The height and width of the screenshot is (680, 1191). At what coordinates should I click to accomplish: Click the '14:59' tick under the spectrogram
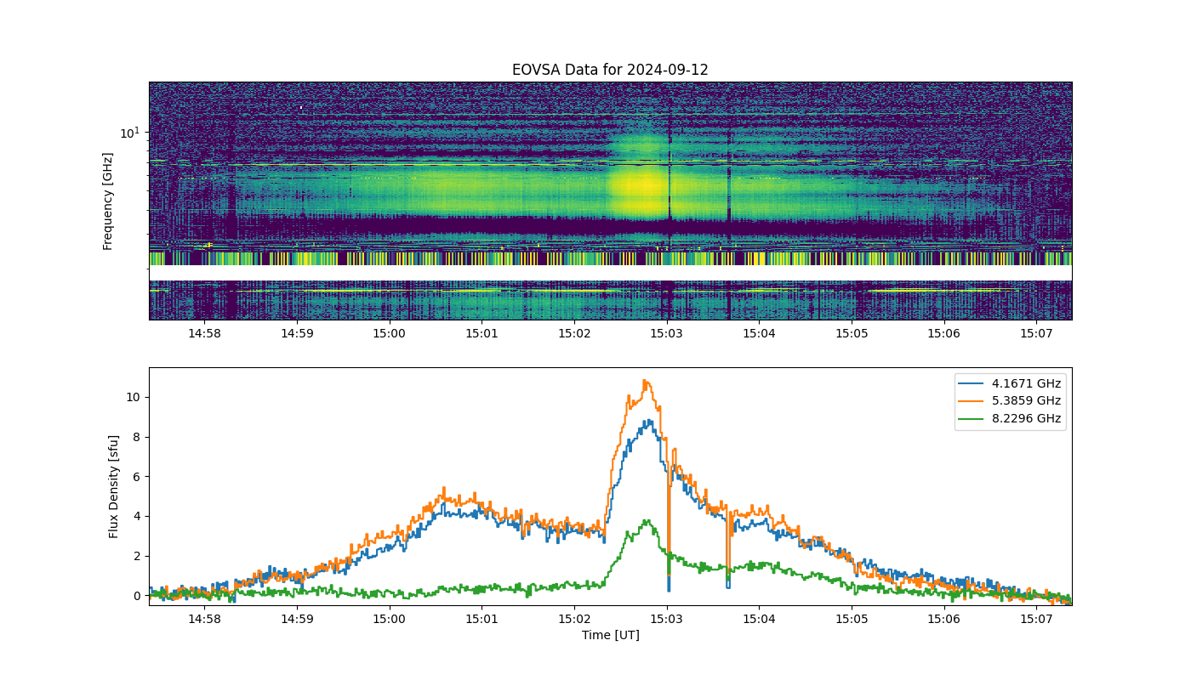[297, 333]
